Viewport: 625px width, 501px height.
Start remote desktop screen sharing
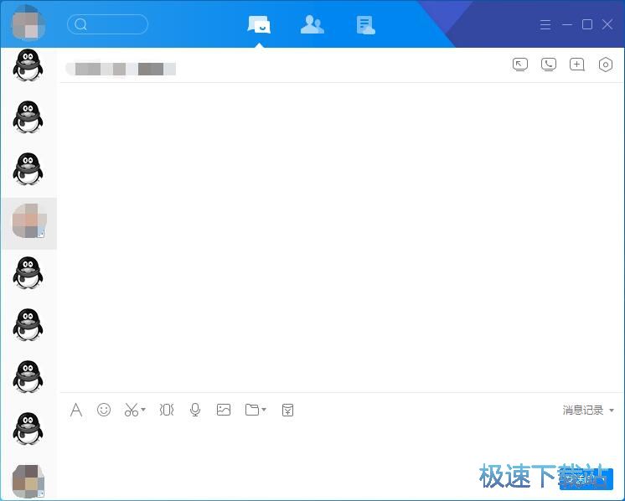point(520,65)
